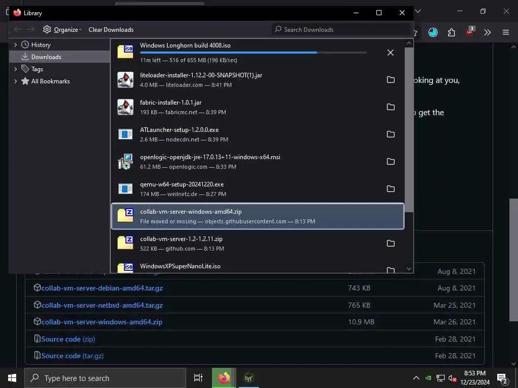Select Downloads in the Library sidebar
Image resolution: width=518 pixels, height=388 pixels.
point(60,57)
